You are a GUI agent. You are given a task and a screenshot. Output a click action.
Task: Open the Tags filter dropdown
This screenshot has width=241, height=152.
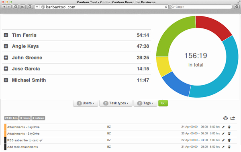point(145,103)
